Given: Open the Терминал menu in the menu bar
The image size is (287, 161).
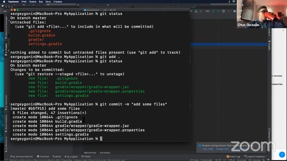Looking at the screenshot, I should pos(13,2).
